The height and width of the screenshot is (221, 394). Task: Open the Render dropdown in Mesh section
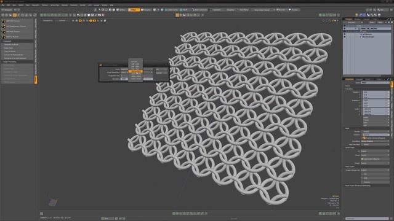pyautogui.click(x=375, y=131)
